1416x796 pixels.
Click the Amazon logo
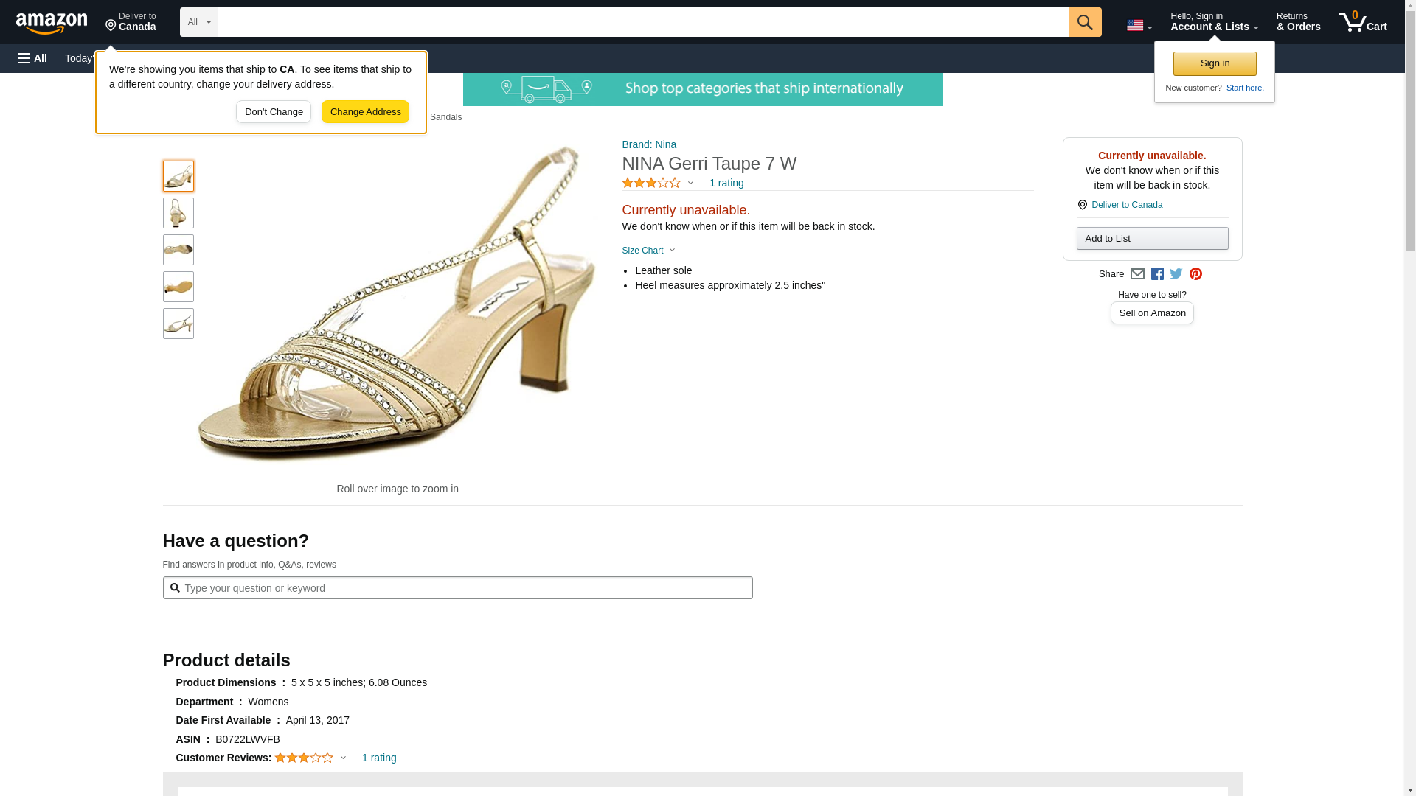52,23
